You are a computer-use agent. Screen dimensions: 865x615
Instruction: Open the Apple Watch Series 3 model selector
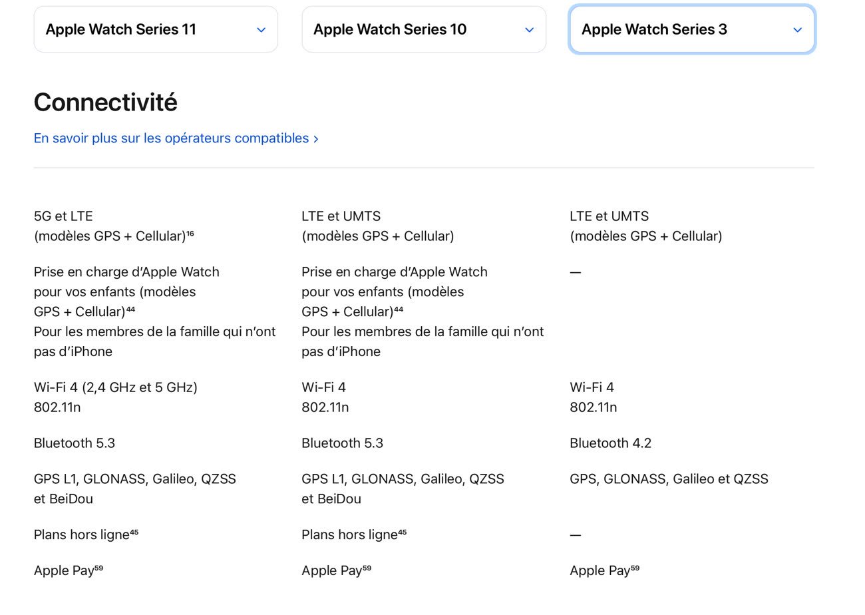point(692,29)
